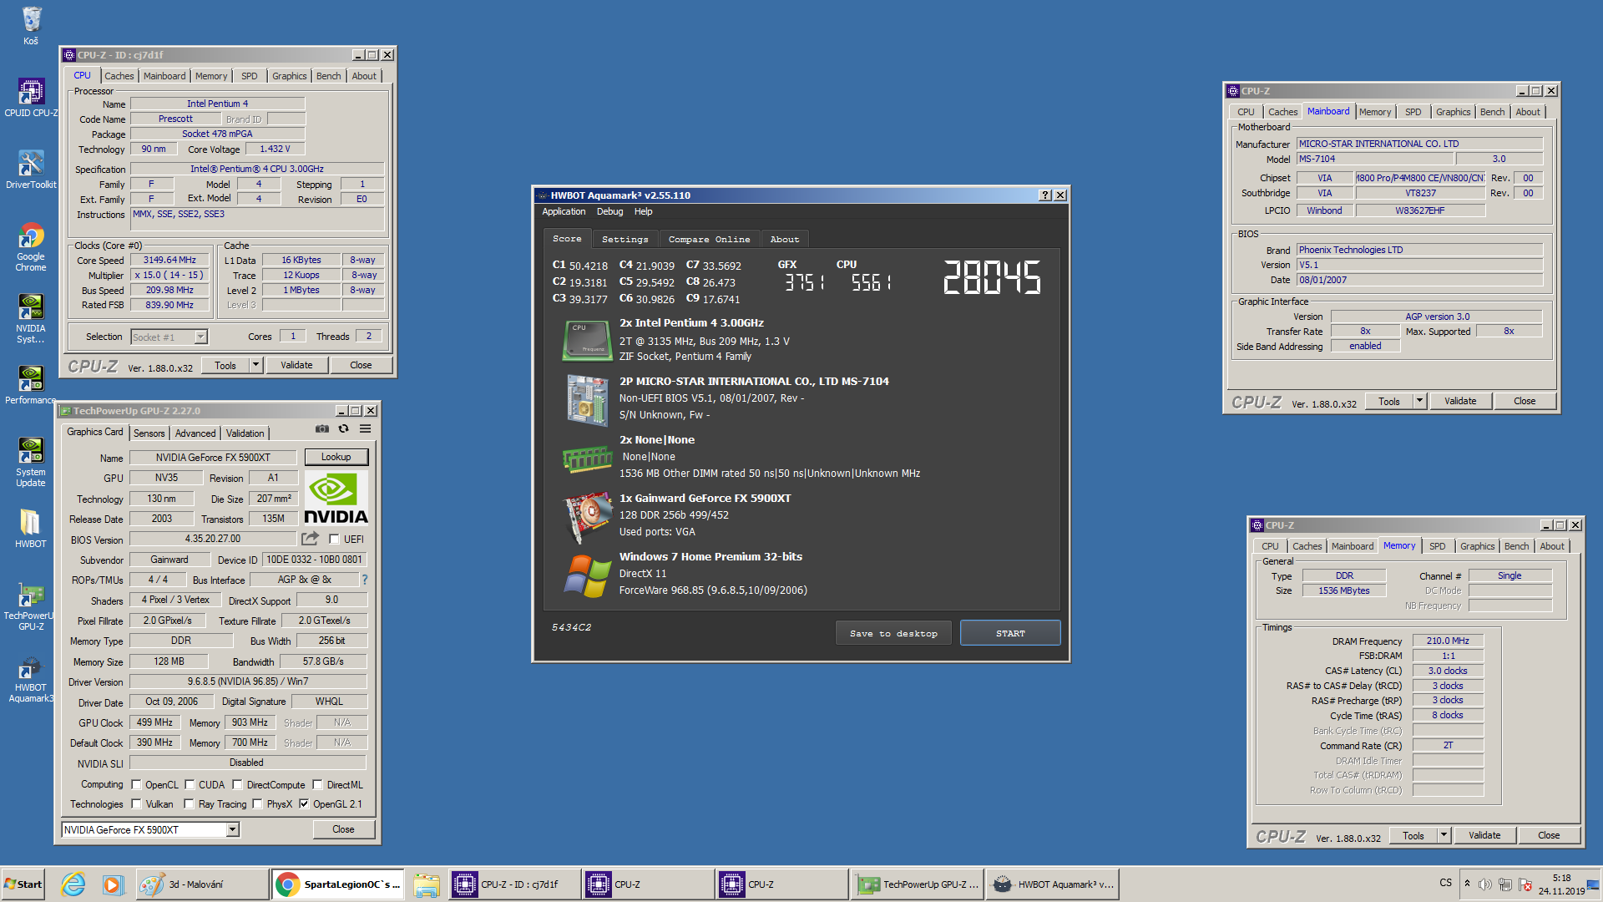Open the Sensors tab in GPU-Z
The width and height of the screenshot is (1603, 902).
[149, 433]
